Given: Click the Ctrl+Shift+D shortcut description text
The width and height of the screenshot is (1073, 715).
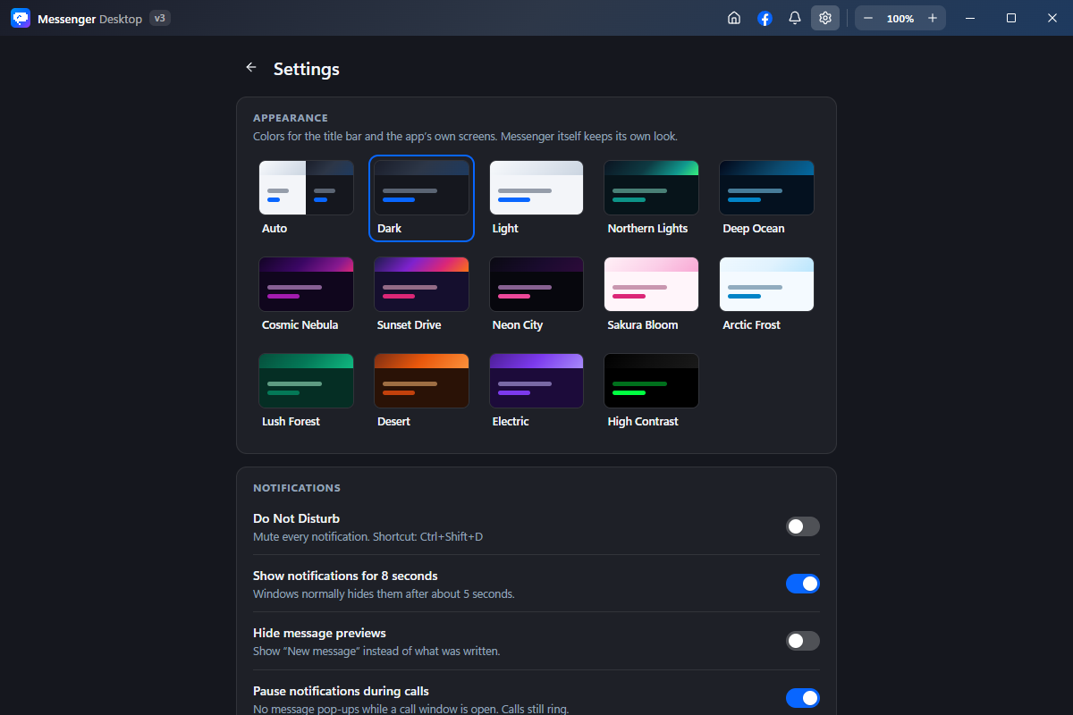Looking at the screenshot, I should tap(368, 537).
